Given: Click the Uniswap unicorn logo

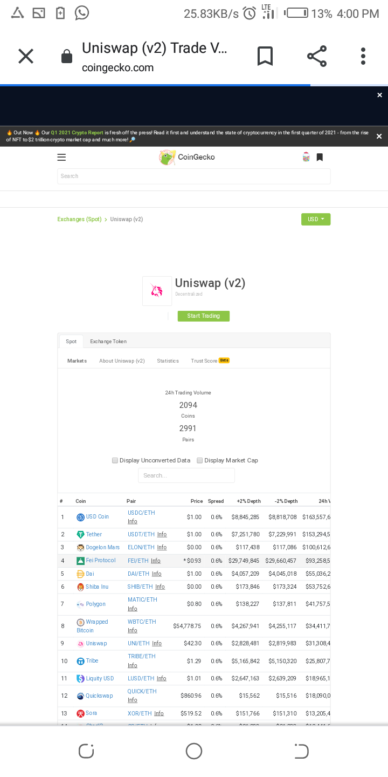Looking at the screenshot, I should [x=157, y=291].
